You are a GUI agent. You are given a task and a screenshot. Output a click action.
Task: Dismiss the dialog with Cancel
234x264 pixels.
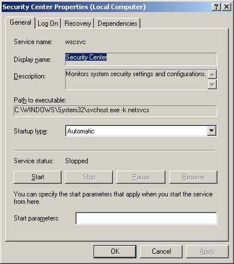pyautogui.click(x=161, y=251)
